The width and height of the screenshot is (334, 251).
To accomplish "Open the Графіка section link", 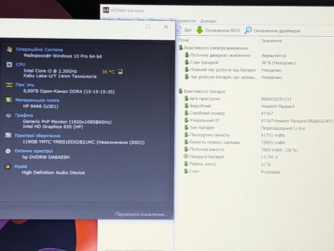I will [x=24, y=115].
